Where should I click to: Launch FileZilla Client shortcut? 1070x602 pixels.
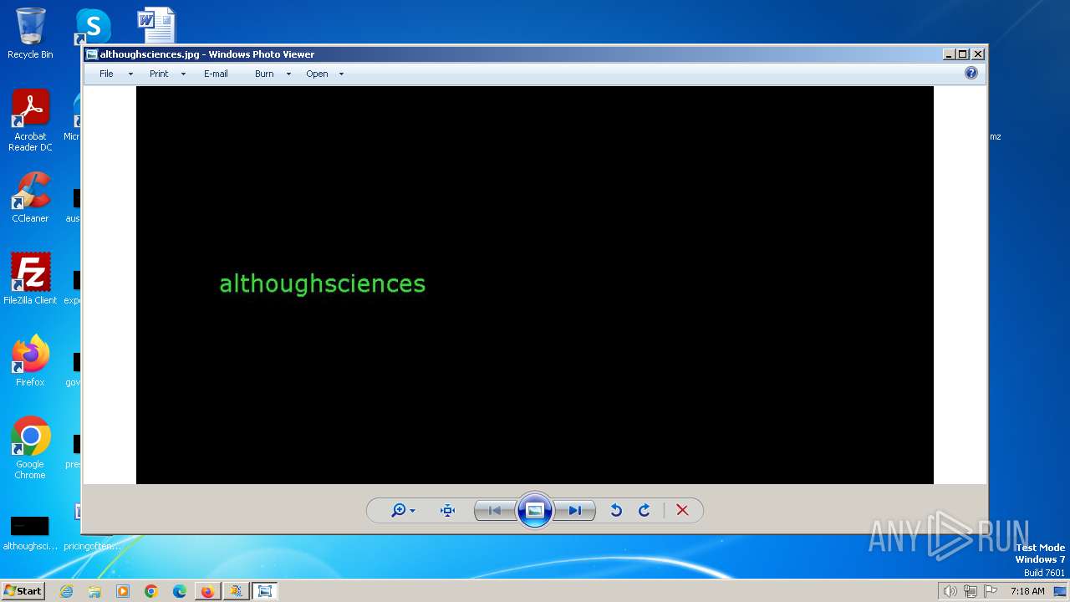30,278
